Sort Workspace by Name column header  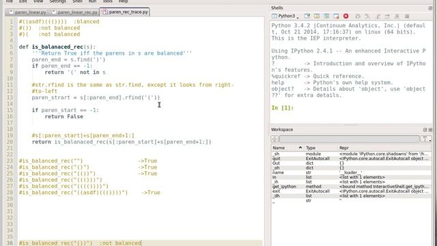287,148
